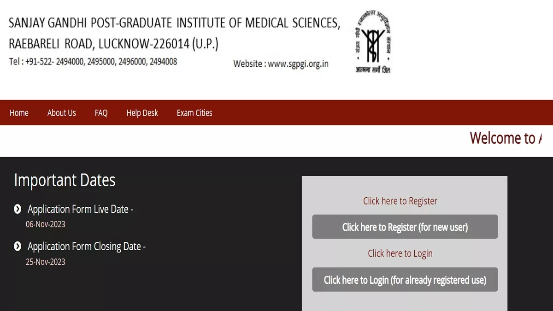Image resolution: width=553 pixels, height=311 pixels.
Task: Click the institute name header text
Action: [174, 23]
